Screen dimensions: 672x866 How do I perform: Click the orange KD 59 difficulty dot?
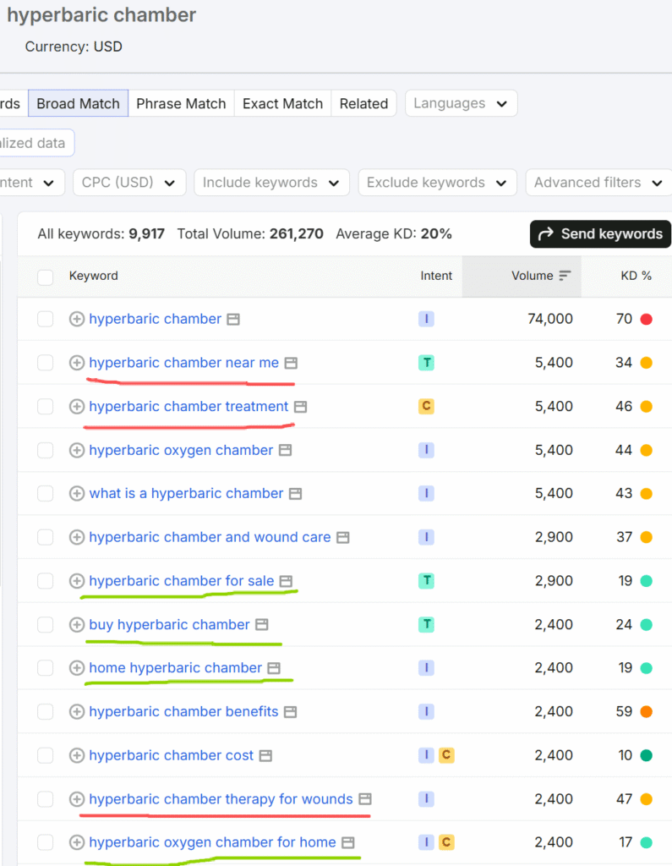click(646, 711)
